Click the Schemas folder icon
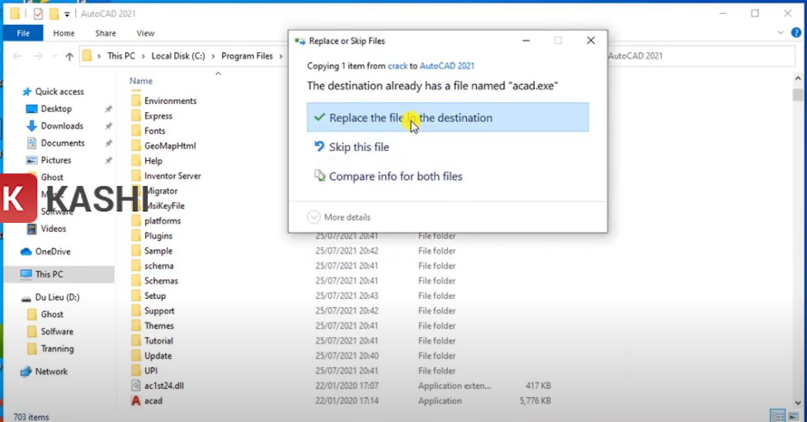 pyautogui.click(x=136, y=280)
